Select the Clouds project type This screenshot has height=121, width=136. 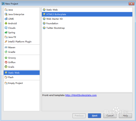coord(22,28)
